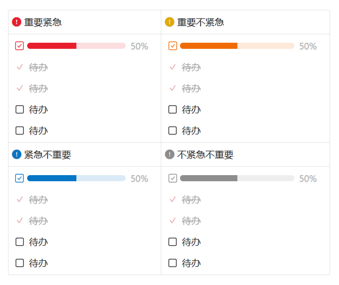The width and height of the screenshot is (339, 285).
Task: Click the gray exclamation icon beside 不紧急不重要
Action: [x=170, y=154]
